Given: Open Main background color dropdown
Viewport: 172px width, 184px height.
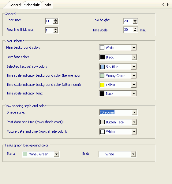Looking at the screenshot, I should (x=134, y=48).
